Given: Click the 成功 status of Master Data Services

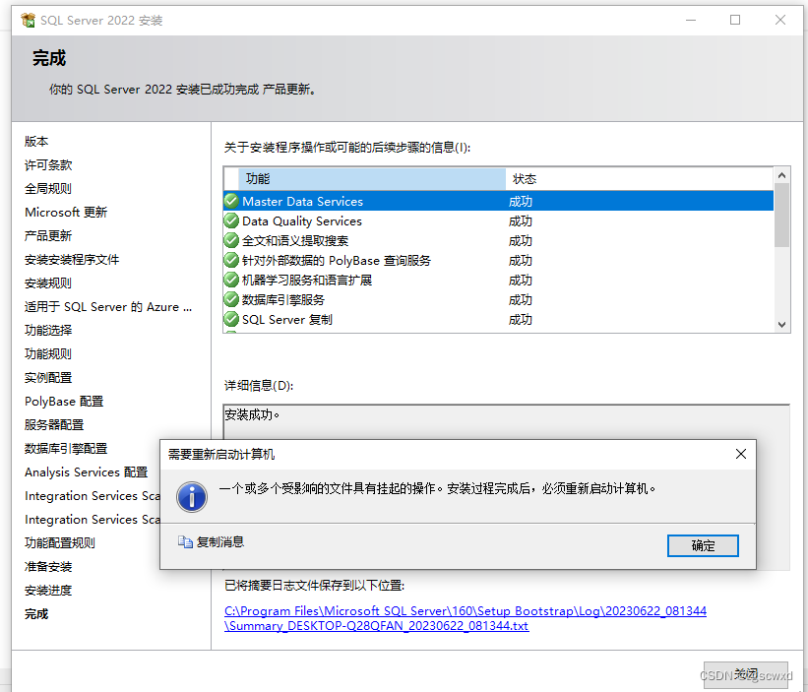Looking at the screenshot, I should pos(521,202).
